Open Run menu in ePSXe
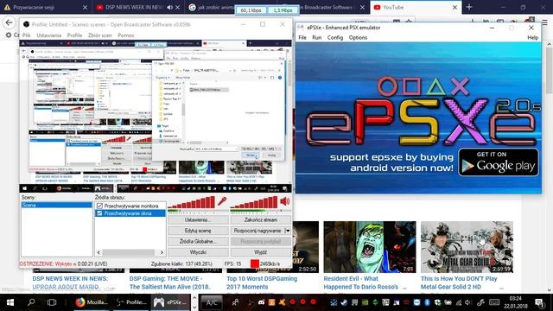The height and width of the screenshot is (311, 553). [317, 37]
